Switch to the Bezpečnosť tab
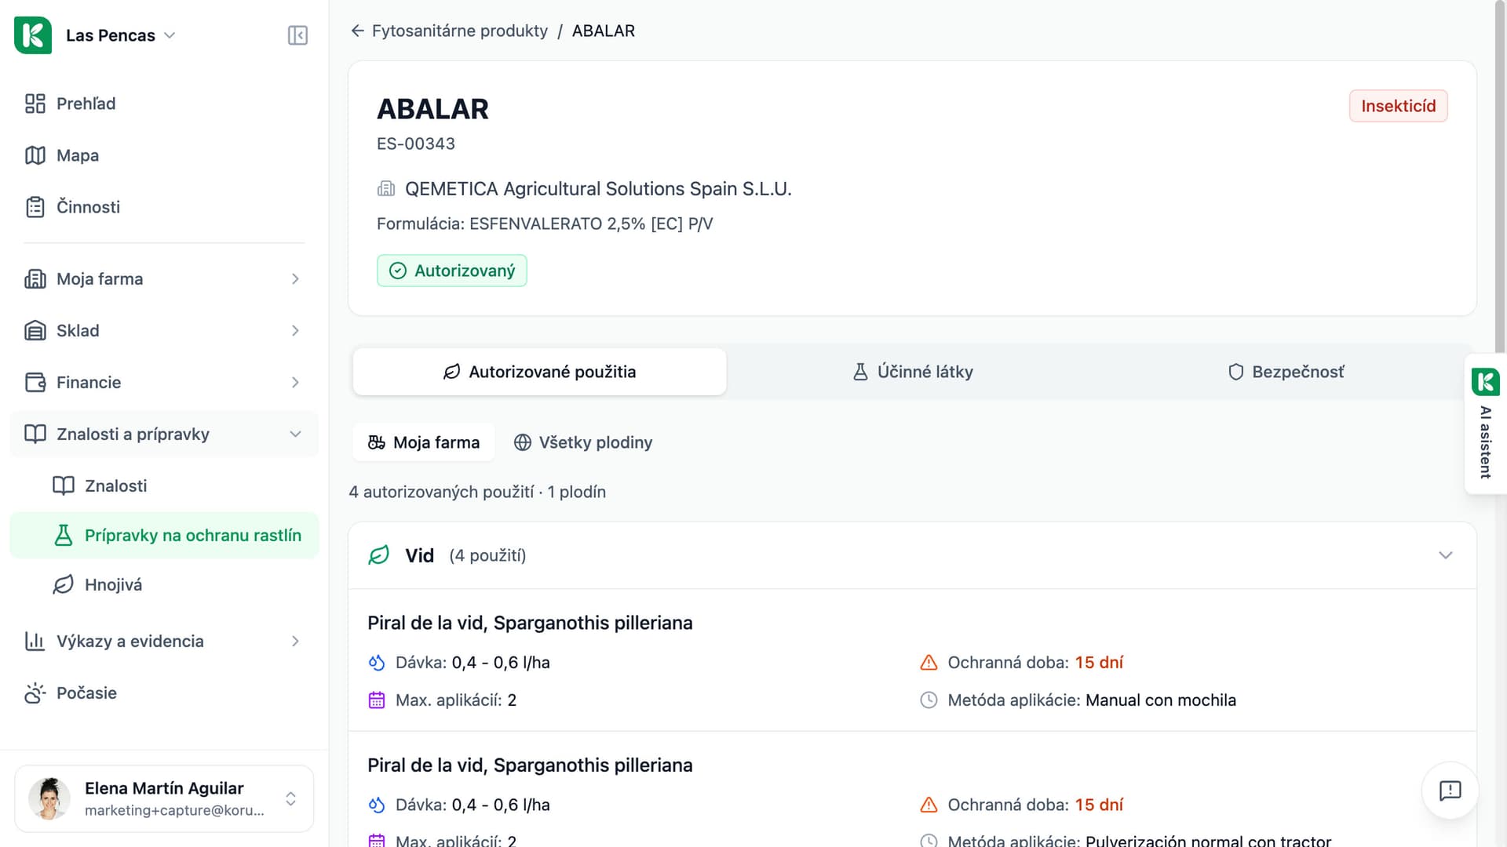 [1286, 372]
